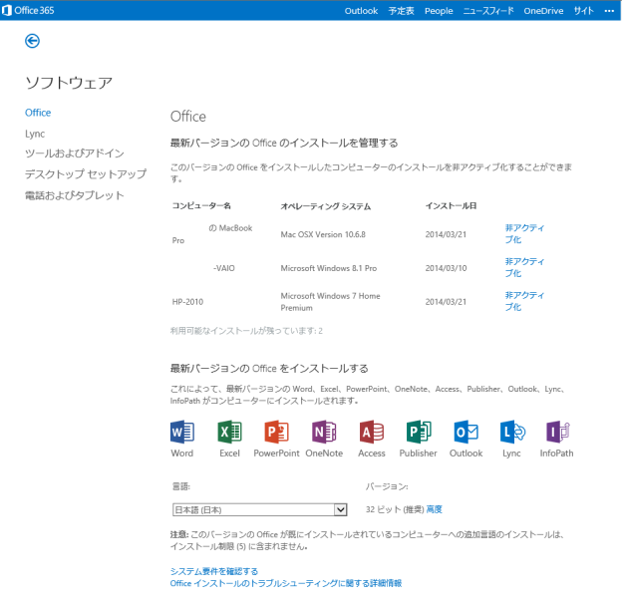Viewport: 622px width, 606px height.
Task: Open OneDrive in the top navigation bar
Action: [543, 11]
